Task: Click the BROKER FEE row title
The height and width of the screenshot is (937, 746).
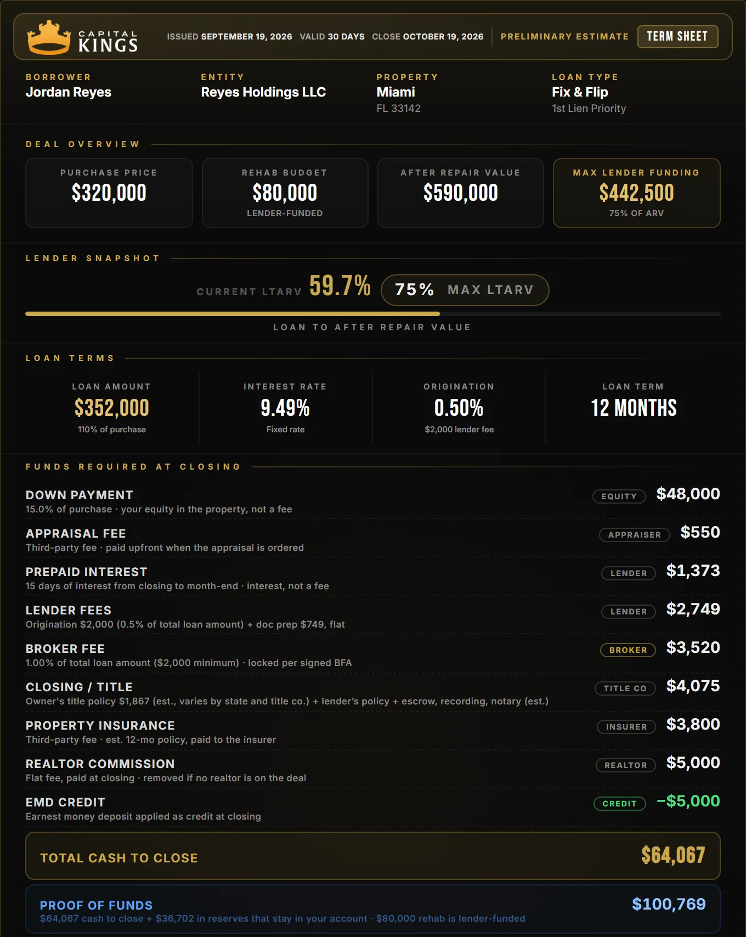Action: (65, 649)
